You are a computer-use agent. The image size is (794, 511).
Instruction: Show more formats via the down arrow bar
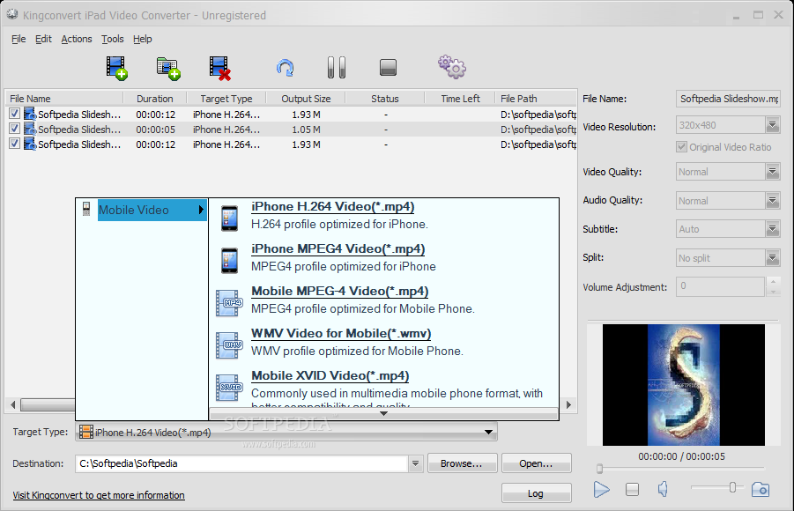click(x=384, y=414)
